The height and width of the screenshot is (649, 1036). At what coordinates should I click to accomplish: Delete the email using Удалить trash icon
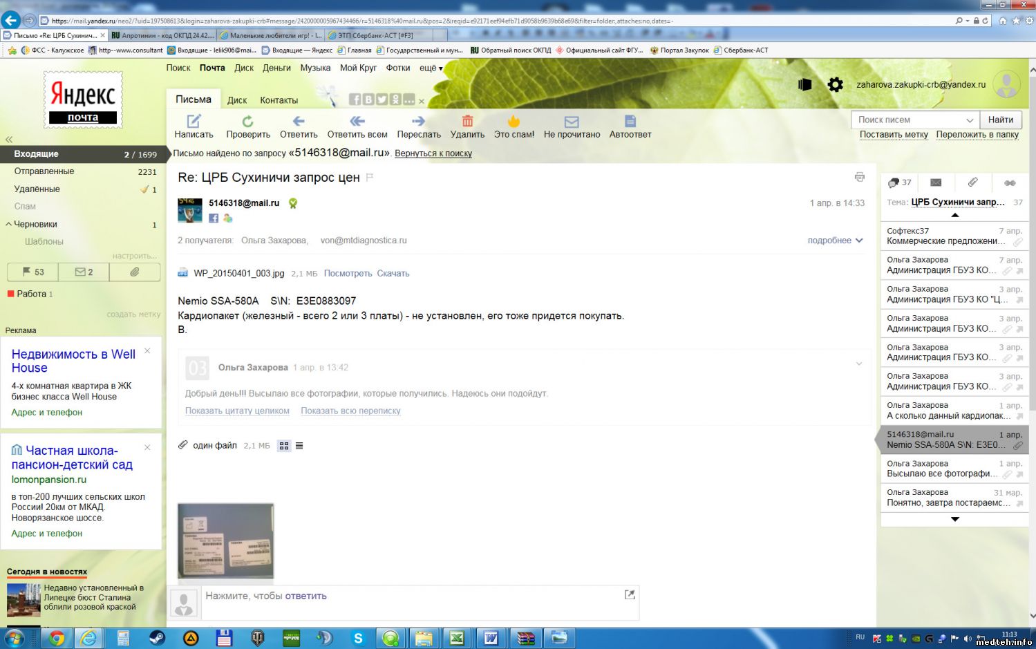click(x=467, y=122)
